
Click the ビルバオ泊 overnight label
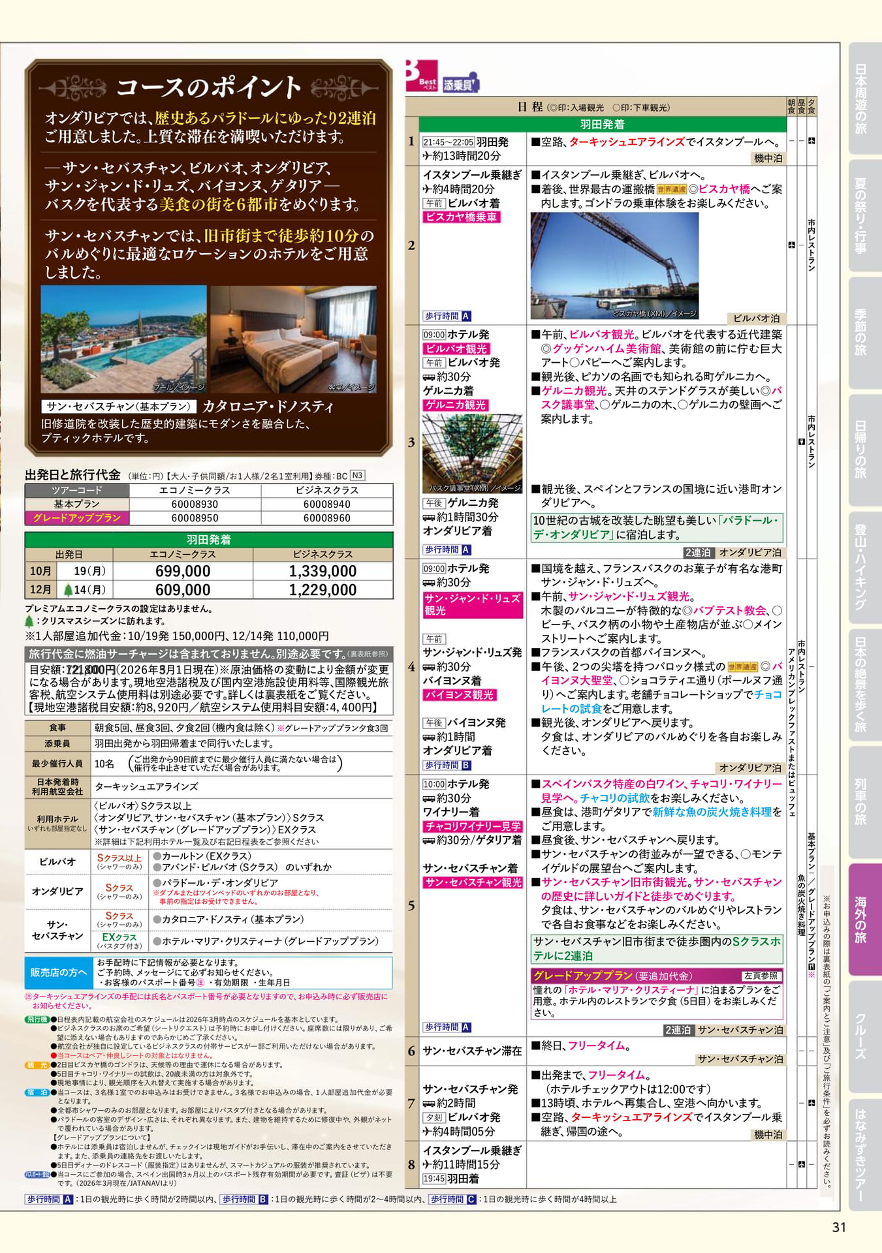(x=756, y=318)
